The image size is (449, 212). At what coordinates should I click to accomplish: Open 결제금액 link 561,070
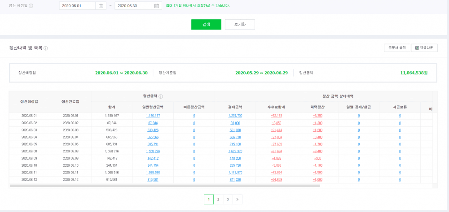click(x=235, y=130)
